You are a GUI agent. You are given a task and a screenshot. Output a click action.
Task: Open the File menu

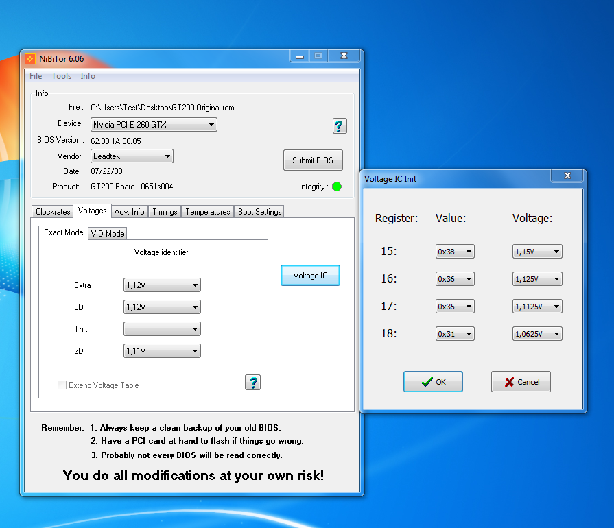pos(36,76)
